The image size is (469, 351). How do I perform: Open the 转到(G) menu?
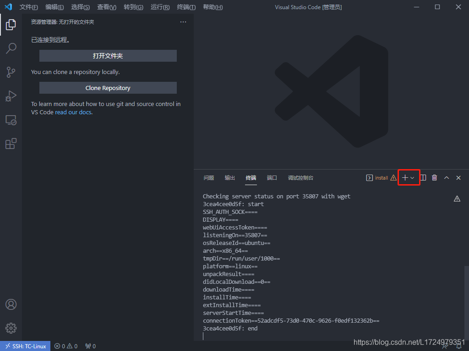click(133, 7)
